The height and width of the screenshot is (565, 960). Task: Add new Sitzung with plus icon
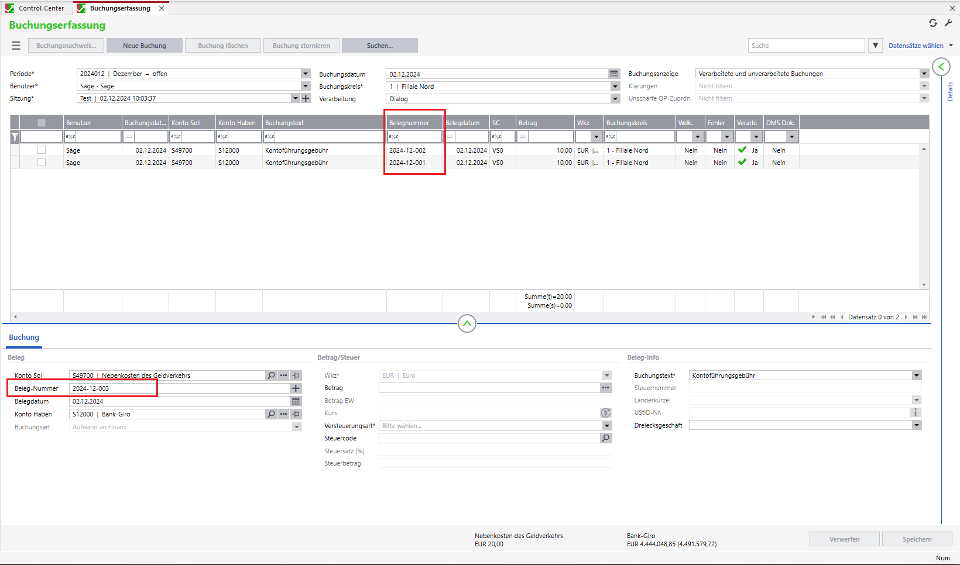[x=306, y=98]
